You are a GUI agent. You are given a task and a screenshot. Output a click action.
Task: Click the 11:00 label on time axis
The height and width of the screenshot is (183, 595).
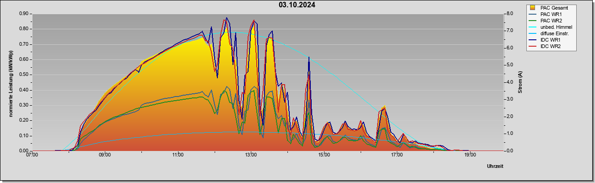point(178,155)
